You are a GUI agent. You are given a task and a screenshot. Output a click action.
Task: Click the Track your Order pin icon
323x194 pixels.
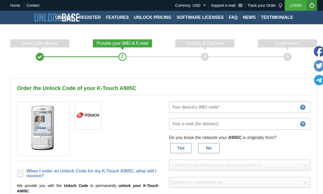click(280, 5)
